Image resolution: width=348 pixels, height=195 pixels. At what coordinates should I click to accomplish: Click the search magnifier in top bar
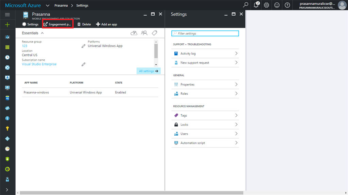click(246, 5)
